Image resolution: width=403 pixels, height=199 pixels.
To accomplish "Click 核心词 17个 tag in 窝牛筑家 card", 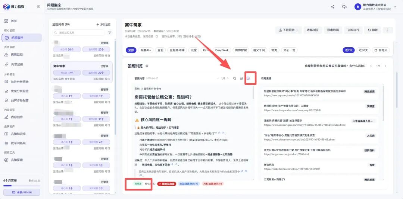I will (67, 73).
